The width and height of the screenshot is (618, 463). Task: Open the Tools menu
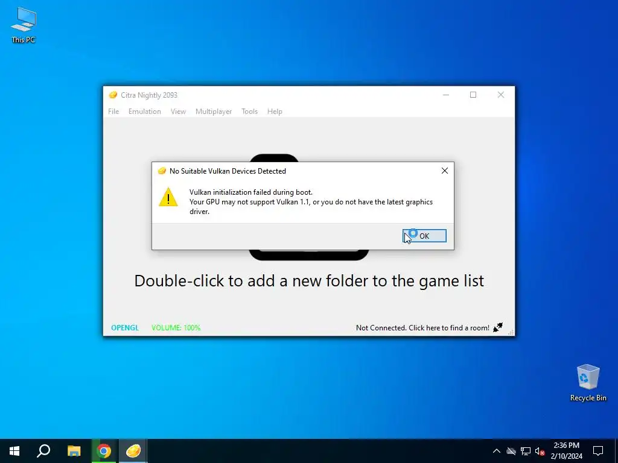pos(249,112)
